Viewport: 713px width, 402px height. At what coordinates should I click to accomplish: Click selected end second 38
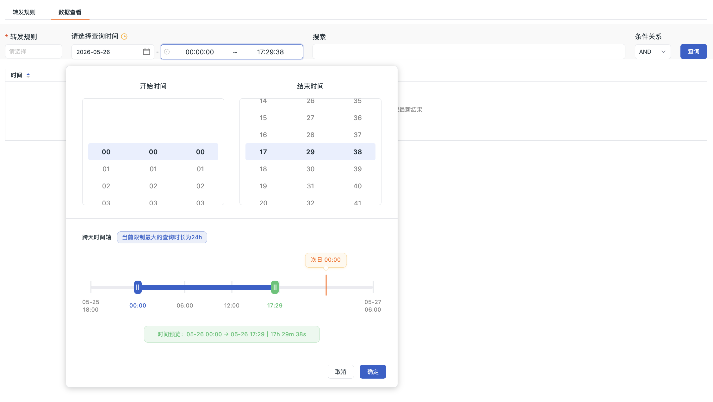click(357, 152)
